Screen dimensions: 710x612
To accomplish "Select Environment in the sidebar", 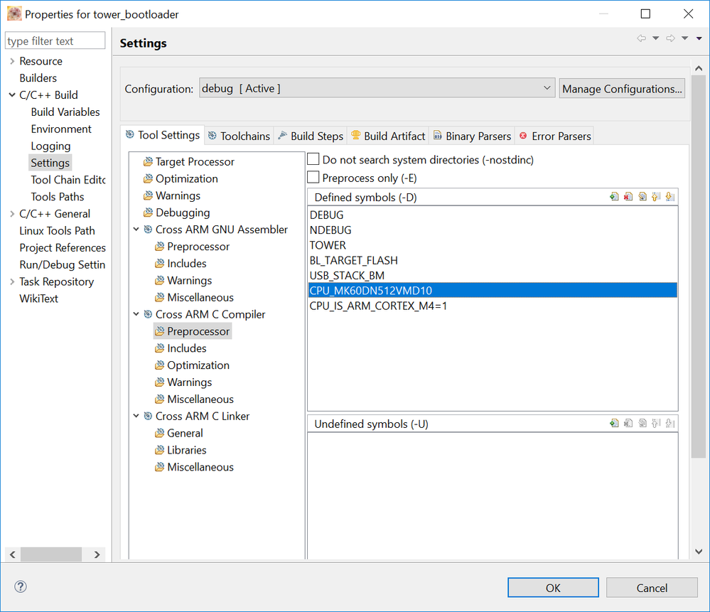I will coord(61,129).
